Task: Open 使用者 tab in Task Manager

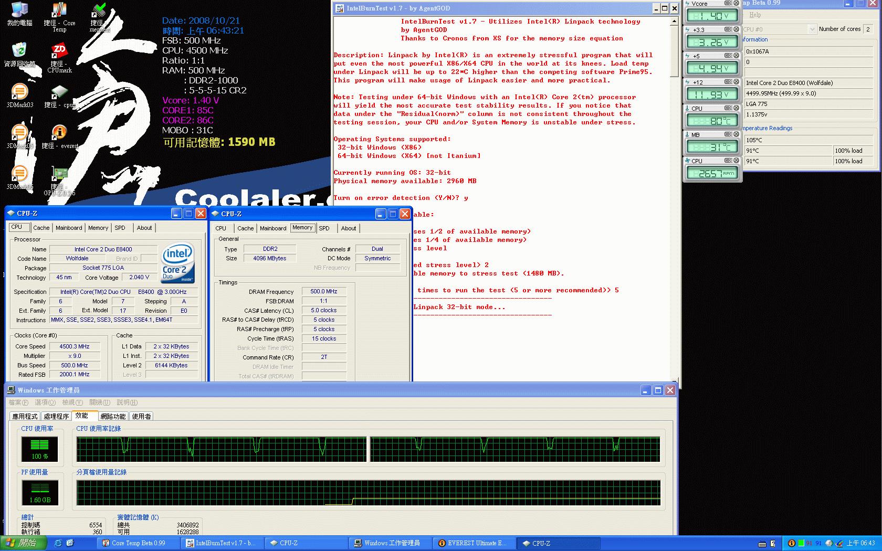Action: pos(142,416)
